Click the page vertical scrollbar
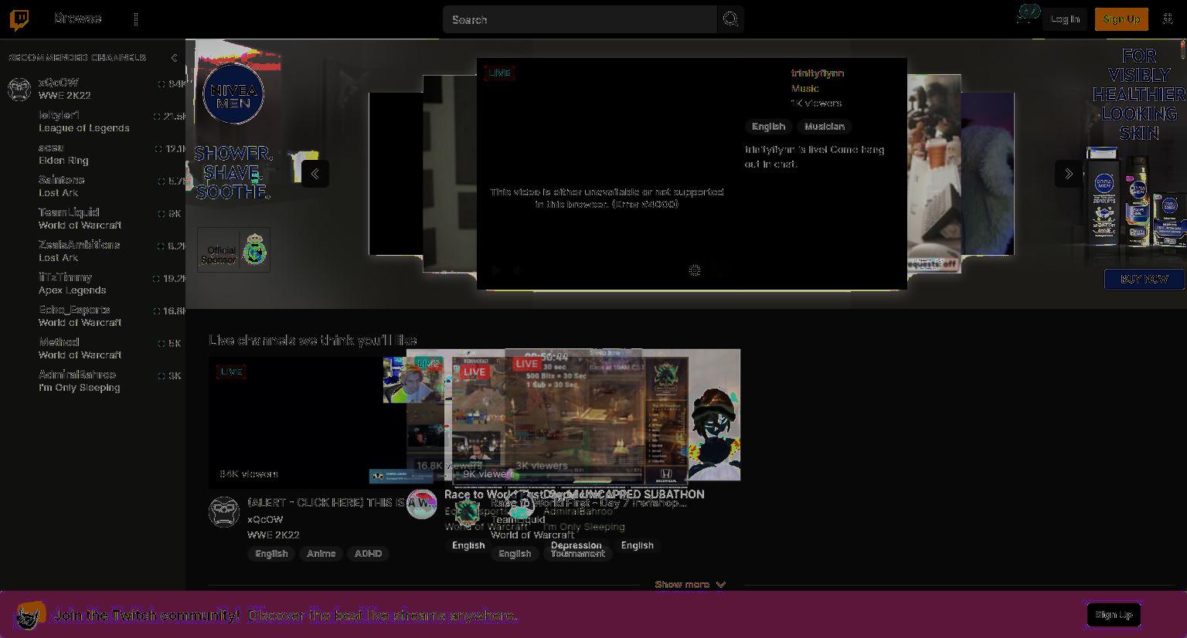Viewport: 1187px width, 638px height. [1182, 50]
